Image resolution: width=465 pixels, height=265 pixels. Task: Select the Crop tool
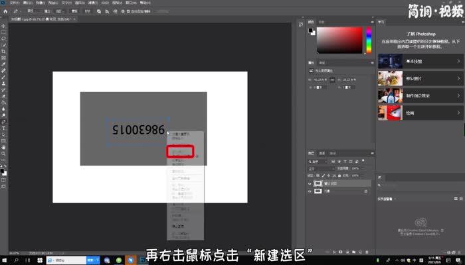[x=3, y=51]
